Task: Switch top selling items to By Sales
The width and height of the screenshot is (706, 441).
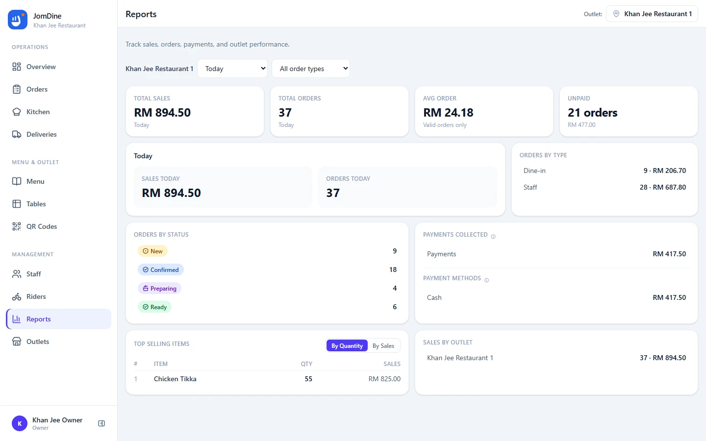Action: [383, 346]
